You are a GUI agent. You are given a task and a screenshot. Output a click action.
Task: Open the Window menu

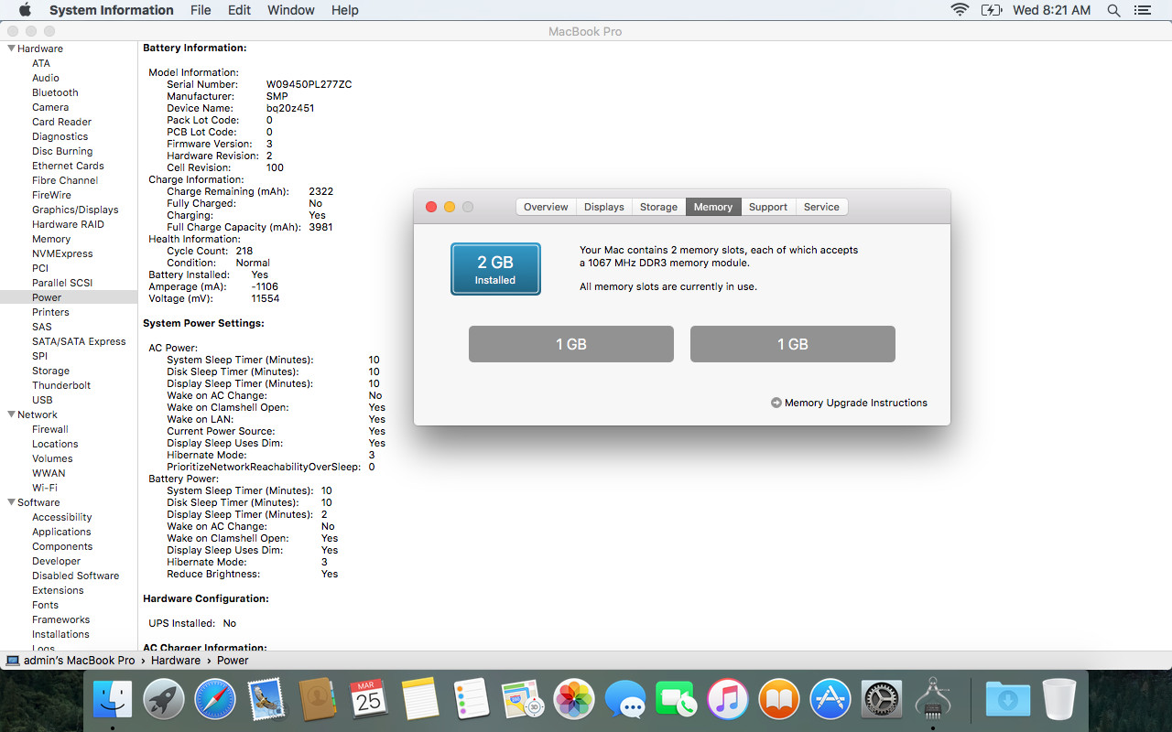[x=290, y=10]
